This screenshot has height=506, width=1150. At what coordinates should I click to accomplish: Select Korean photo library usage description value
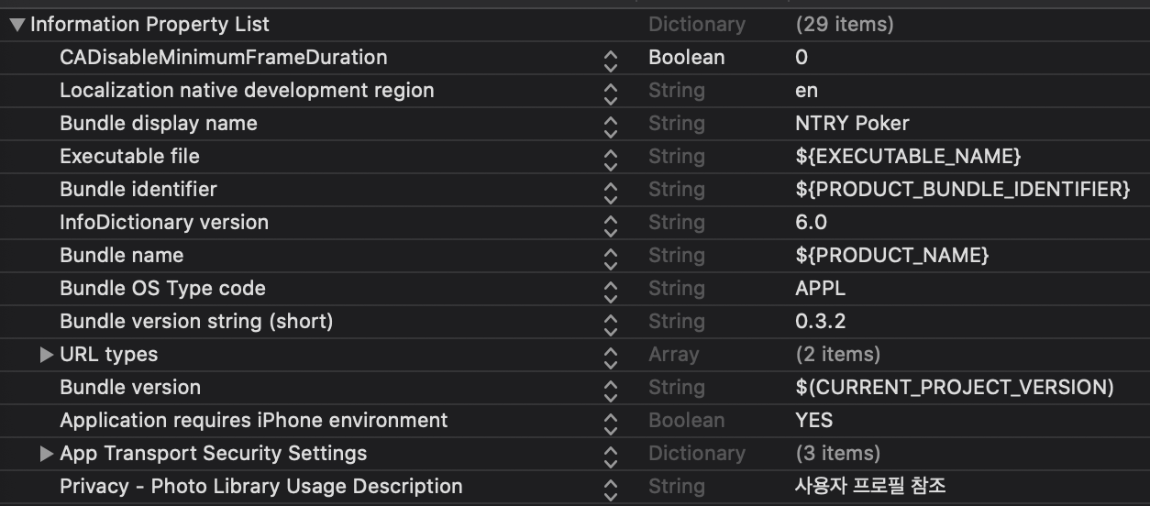coord(870,487)
